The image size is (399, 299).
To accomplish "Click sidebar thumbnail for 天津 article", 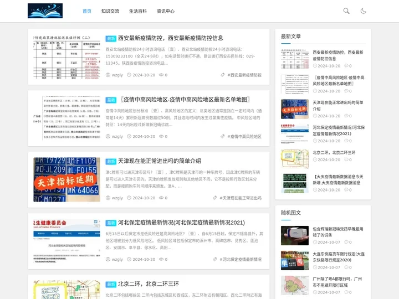I will (295, 109).
